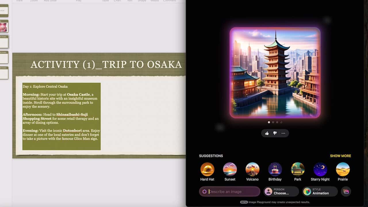Select the generated pagoda city image
The height and width of the screenshot is (207, 368).
tap(275, 72)
